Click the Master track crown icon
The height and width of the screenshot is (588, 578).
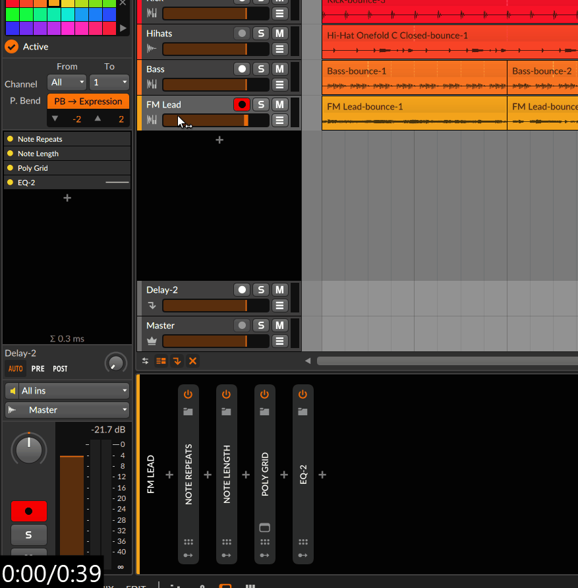pos(152,341)
